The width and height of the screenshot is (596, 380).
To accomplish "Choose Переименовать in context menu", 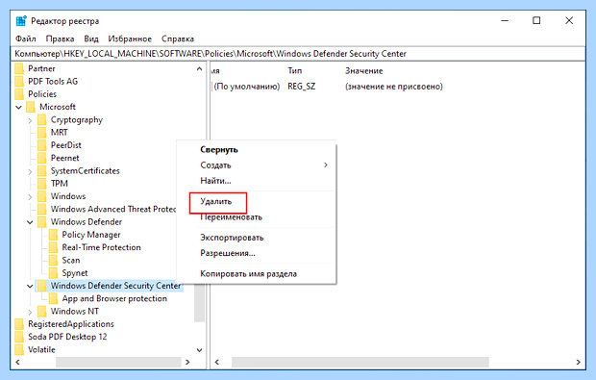I will pyautogui.click(x=231, y=217).
